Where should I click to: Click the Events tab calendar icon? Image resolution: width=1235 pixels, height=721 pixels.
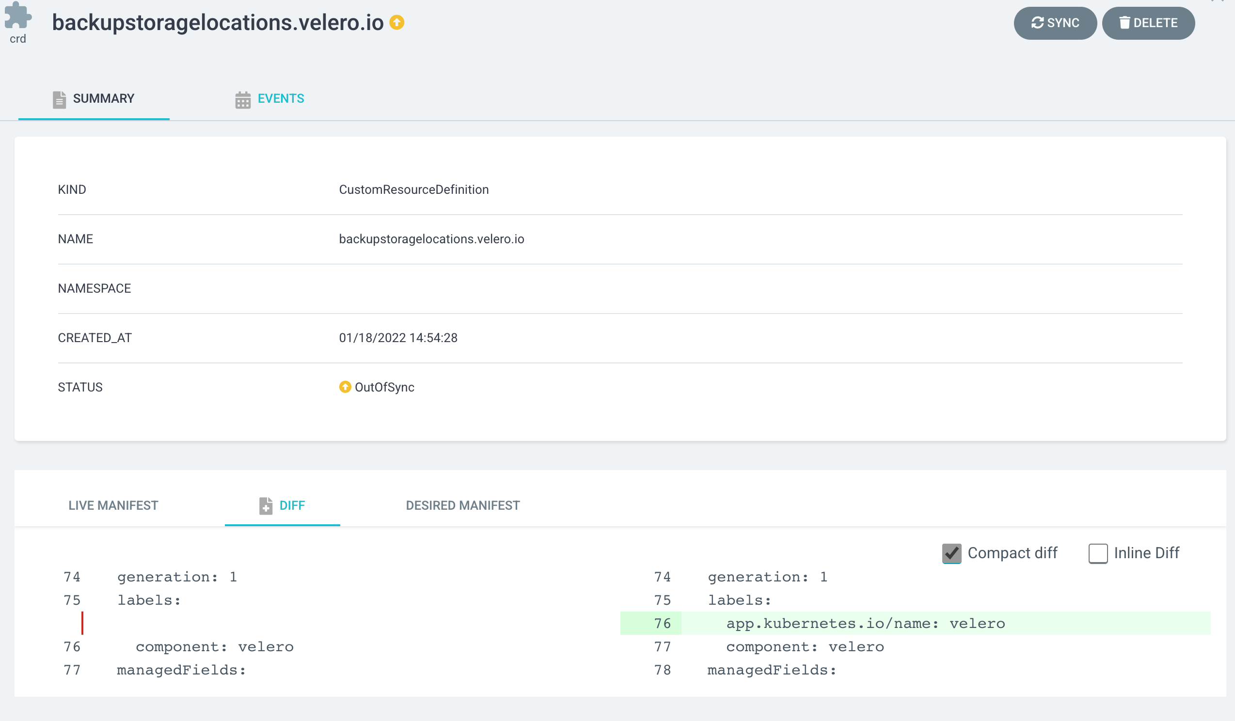pos(242,99)
